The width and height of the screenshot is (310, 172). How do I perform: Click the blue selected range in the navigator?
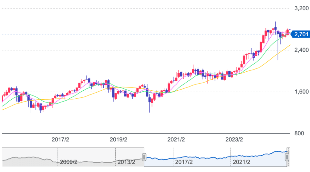click(x=215, y=157)
